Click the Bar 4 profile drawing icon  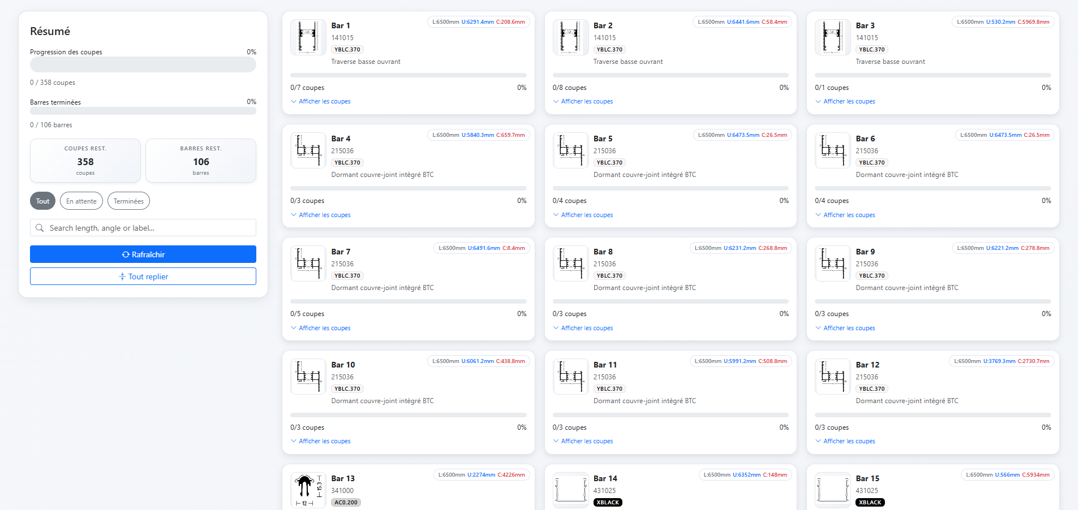pos(308,150)
